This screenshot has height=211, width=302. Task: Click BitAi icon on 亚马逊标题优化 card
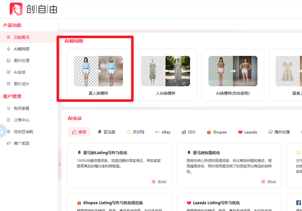click(263, 182)
